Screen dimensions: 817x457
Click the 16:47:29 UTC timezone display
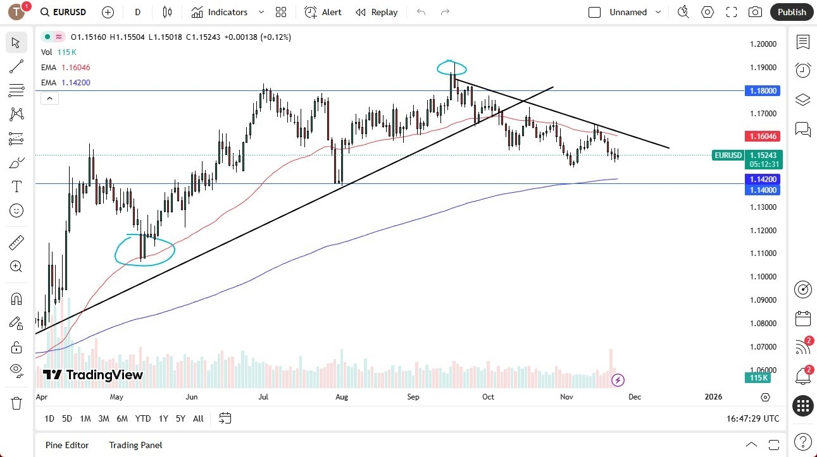point(753,418)
